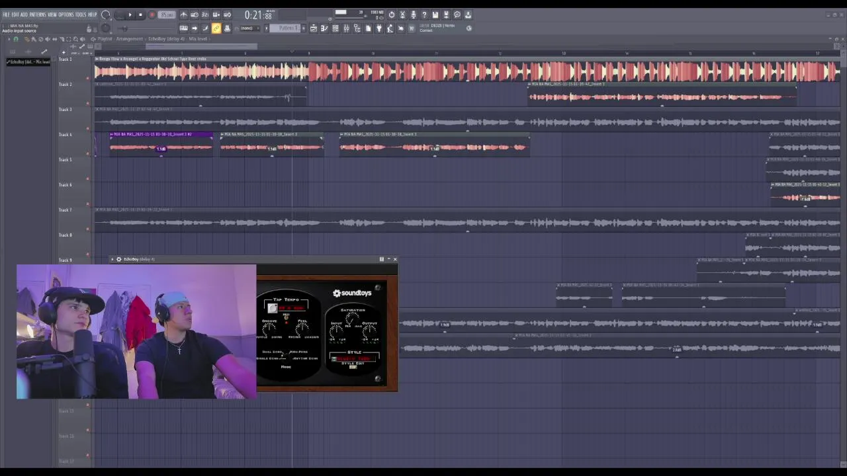This screenshot has height=476, width=847.
Task: Open the TOOLS menu
Action: click(81, 15)
